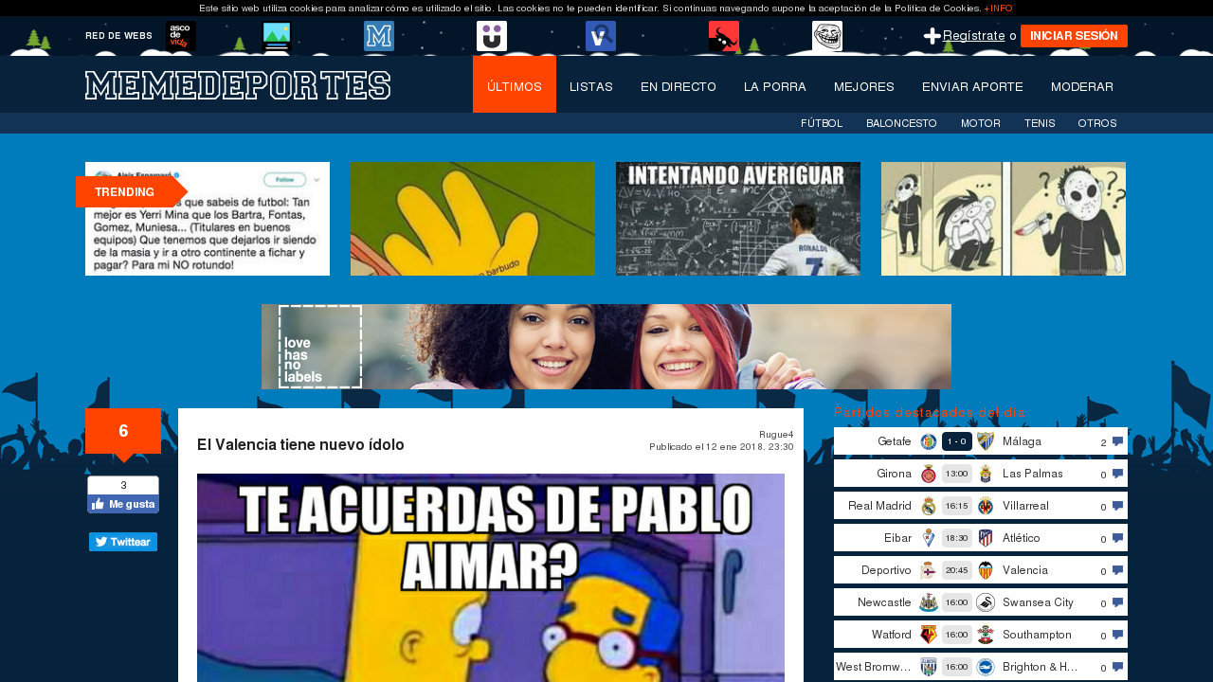Viewport: 1213px width, 682px height.
Task: Open comments for Getafe vs Málaga match
Action: pyautogui.click(x=1118, y=441)
